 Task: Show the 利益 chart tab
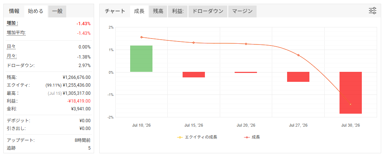(178, 11)
